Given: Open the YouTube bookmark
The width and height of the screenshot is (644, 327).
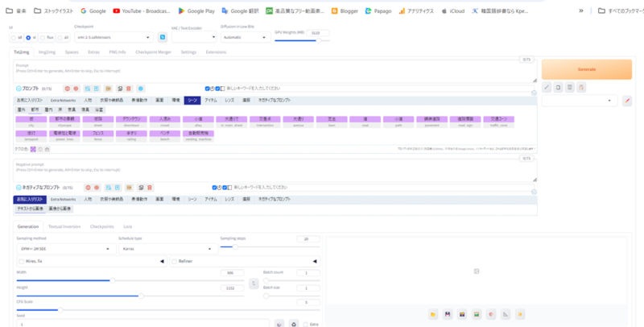Looking at the screenshot, I should pos(142,11).
